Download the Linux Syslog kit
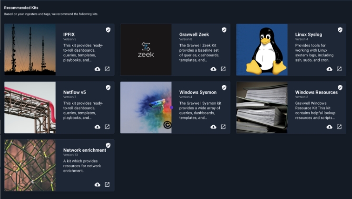Screen dimensions: 352x199 (329, 69)
